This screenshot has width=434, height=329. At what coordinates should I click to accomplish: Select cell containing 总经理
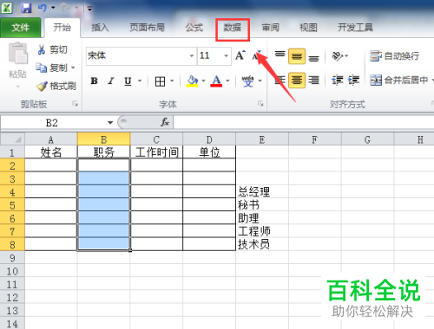click(x=262, y=191)
